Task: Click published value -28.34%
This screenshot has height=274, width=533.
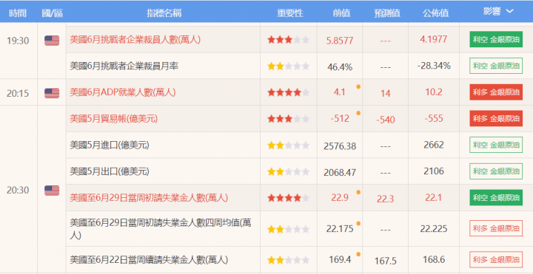Action: coord(434,66)
